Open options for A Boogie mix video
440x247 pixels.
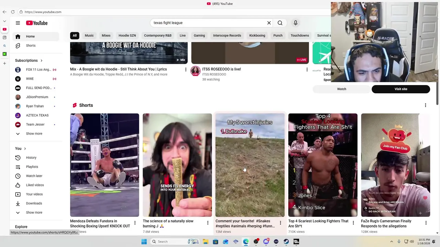tap(186, 70)
